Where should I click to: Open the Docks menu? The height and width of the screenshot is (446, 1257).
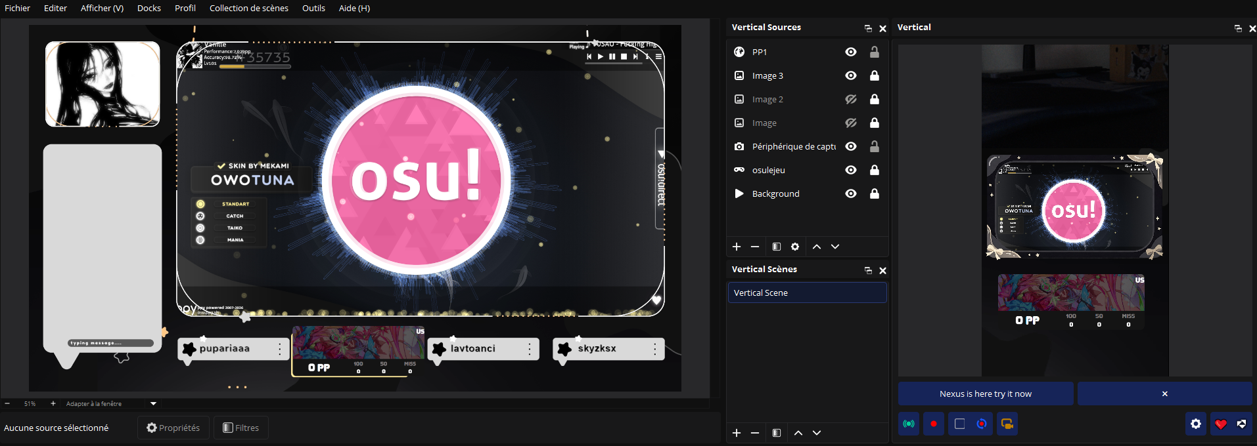[149, 8]
